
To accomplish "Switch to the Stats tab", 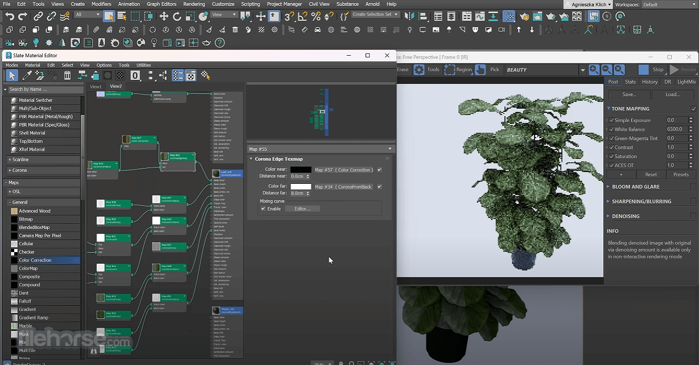I will click(630, 82).
